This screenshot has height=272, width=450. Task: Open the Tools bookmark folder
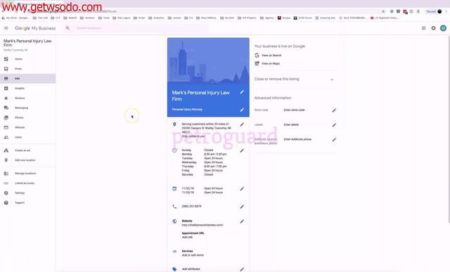104,18
